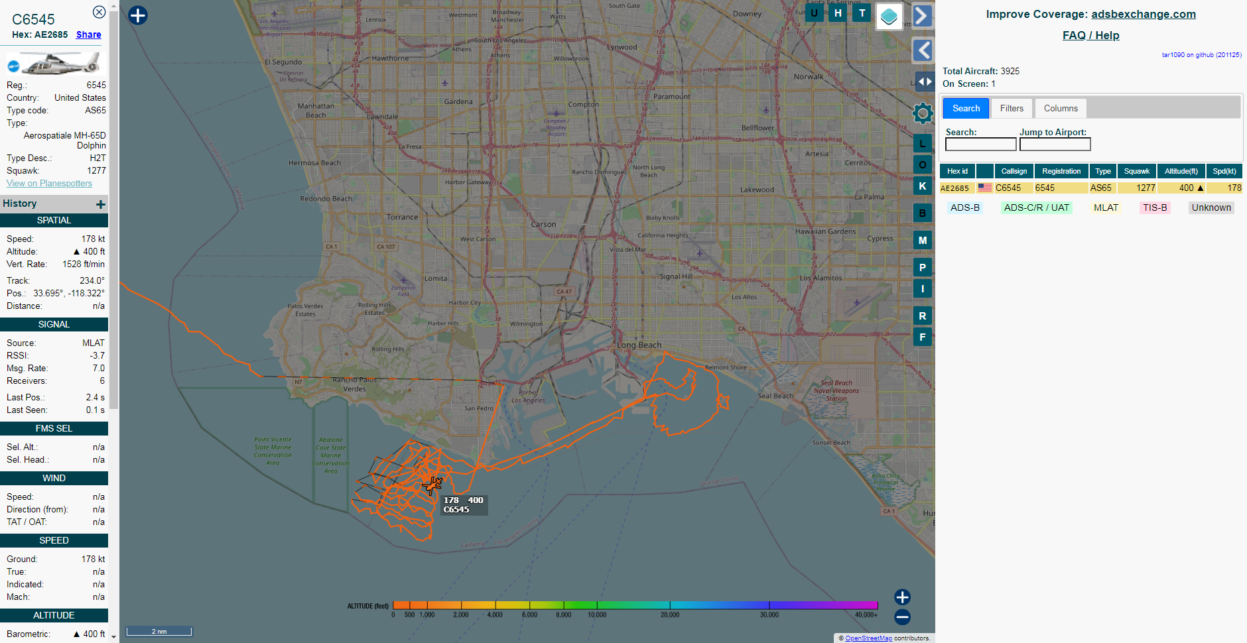Sort table by Spd(kt) column

[x=1224, y=171]
